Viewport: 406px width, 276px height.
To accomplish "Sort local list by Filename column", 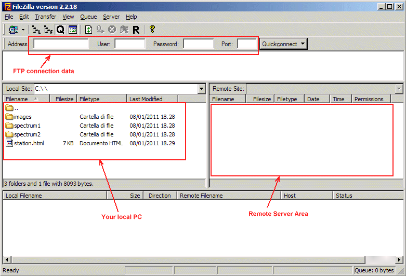I will (x=26, y=99).
